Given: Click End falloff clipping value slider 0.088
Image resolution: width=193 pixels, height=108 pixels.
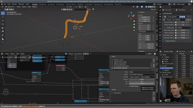Looking at the screenshot, I should (x=183, y=38).
